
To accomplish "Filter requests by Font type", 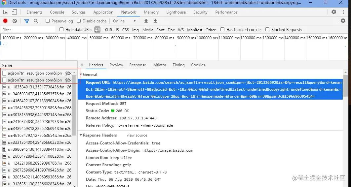I will click(161, 30).
